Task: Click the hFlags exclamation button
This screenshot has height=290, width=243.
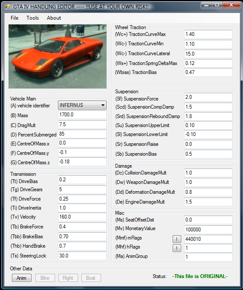Action: (x=176, y=248)
